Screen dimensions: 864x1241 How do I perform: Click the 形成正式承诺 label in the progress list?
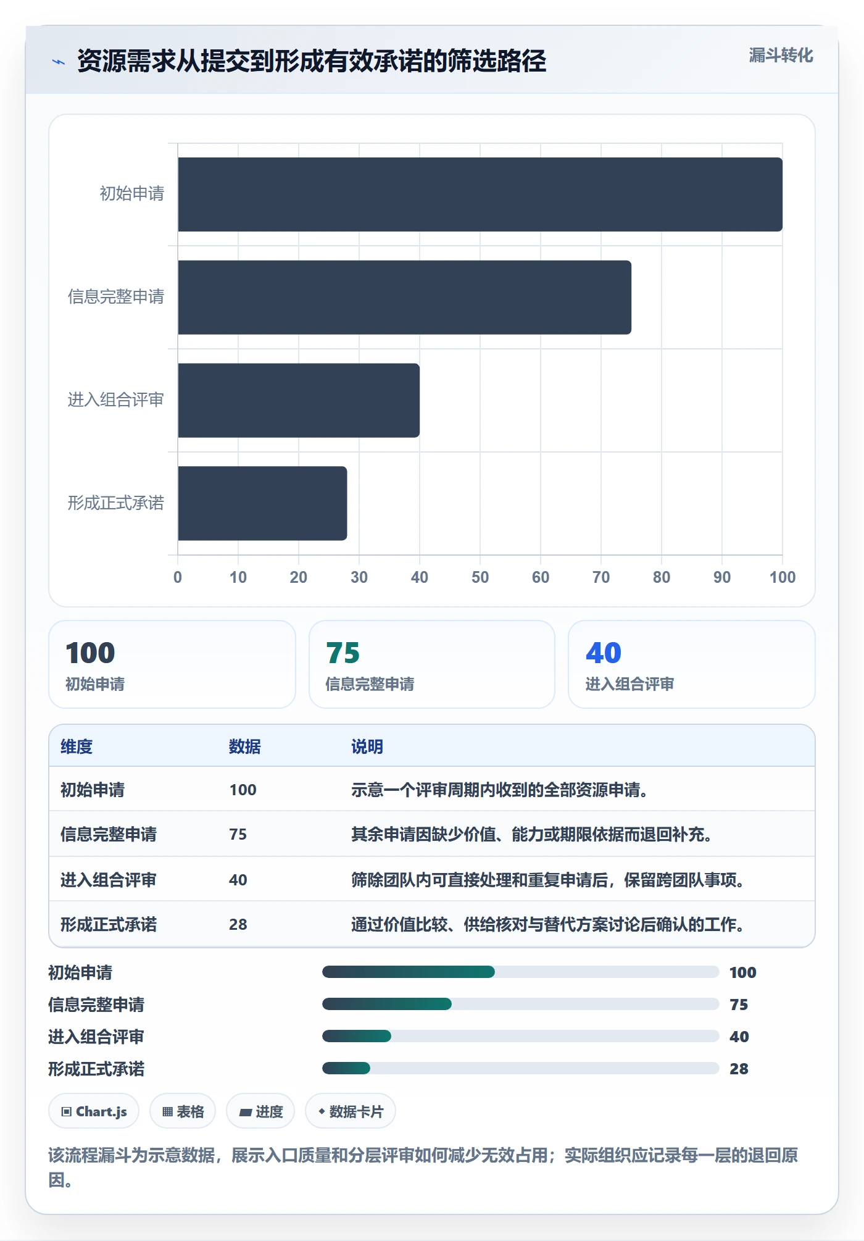(x=96, y=1069)
